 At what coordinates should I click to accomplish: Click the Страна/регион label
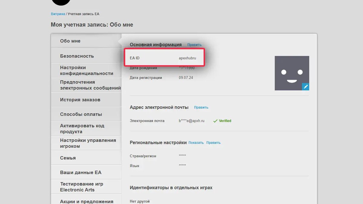click(x=143, y=156)
